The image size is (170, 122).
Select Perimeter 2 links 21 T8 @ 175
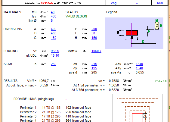51,112
